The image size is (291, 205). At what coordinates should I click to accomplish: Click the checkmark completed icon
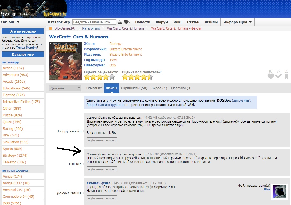[278, 76]
